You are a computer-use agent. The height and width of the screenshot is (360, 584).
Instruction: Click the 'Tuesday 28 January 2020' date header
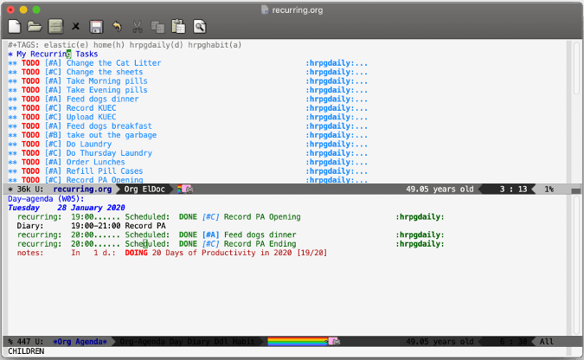67,208
